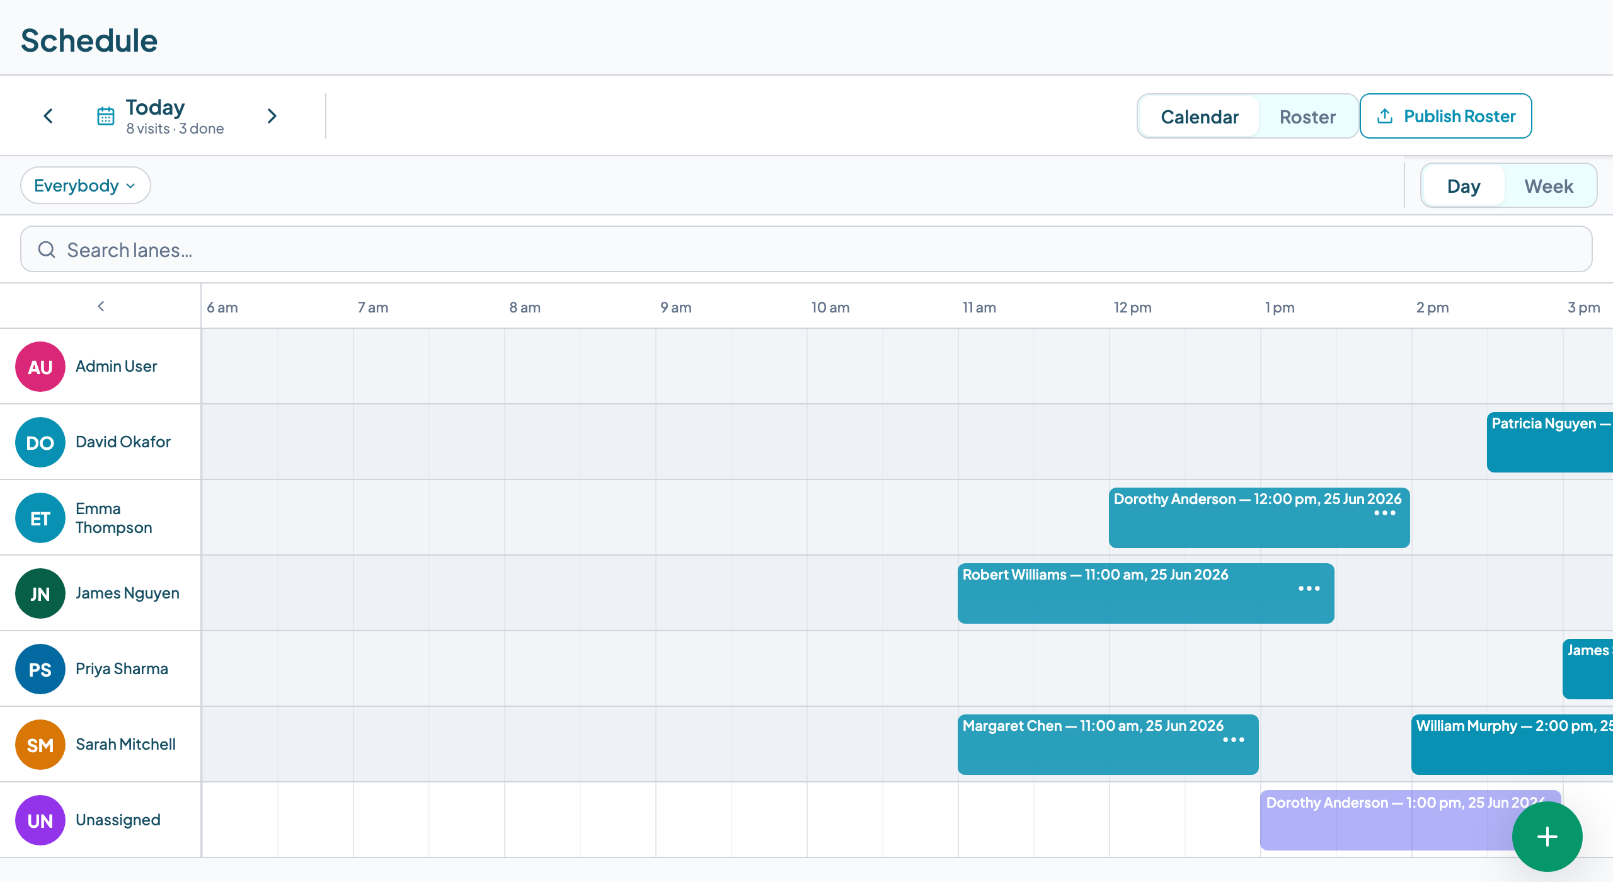Open Priya Sharma PS avatar

pyautogui.click(x=40, y=669)
